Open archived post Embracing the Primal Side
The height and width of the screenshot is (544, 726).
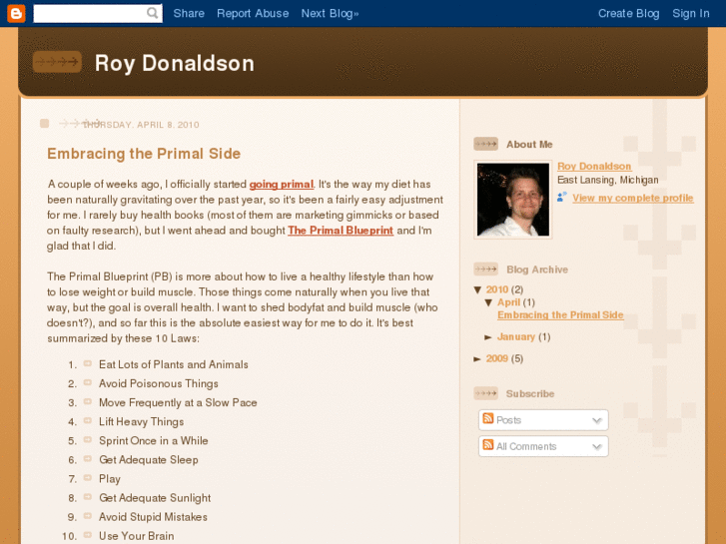[560, 315]
